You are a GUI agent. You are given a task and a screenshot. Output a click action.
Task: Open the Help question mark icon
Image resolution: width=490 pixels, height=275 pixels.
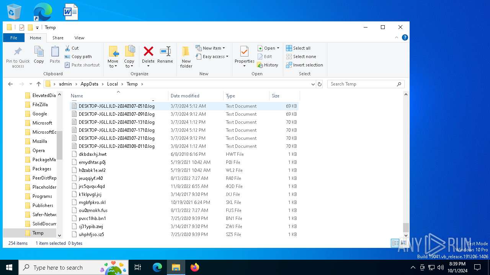click(405, 37)
